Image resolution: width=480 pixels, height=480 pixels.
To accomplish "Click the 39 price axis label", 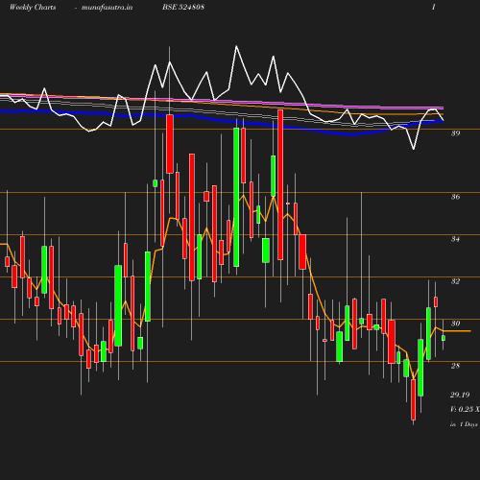I will coord(456,133).
